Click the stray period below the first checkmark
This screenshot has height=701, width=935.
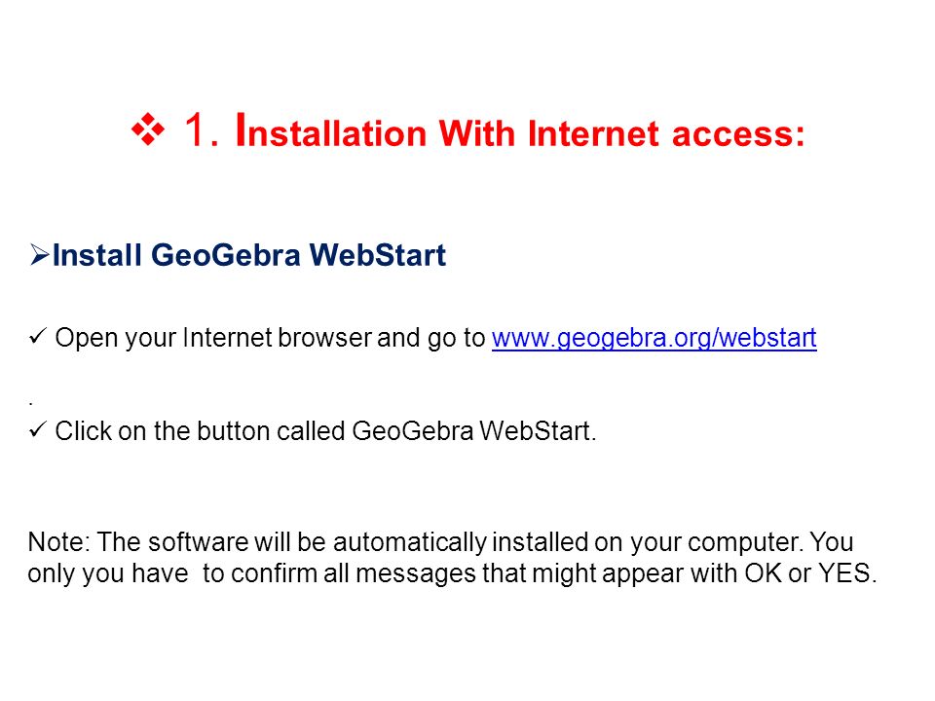click(x=30, y=405)
